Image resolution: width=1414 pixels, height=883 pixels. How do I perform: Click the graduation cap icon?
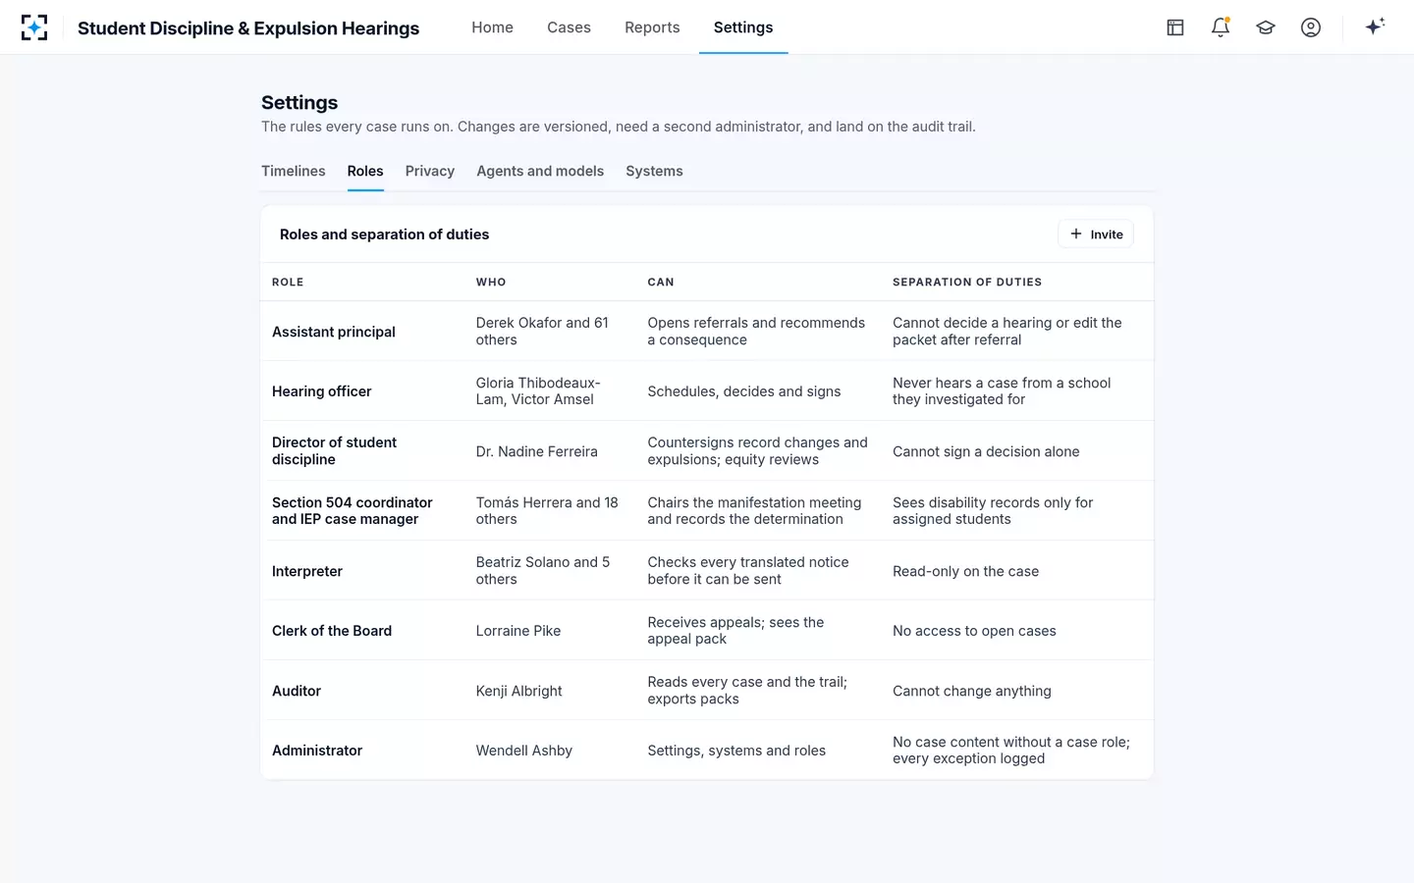coord(1266,27)
